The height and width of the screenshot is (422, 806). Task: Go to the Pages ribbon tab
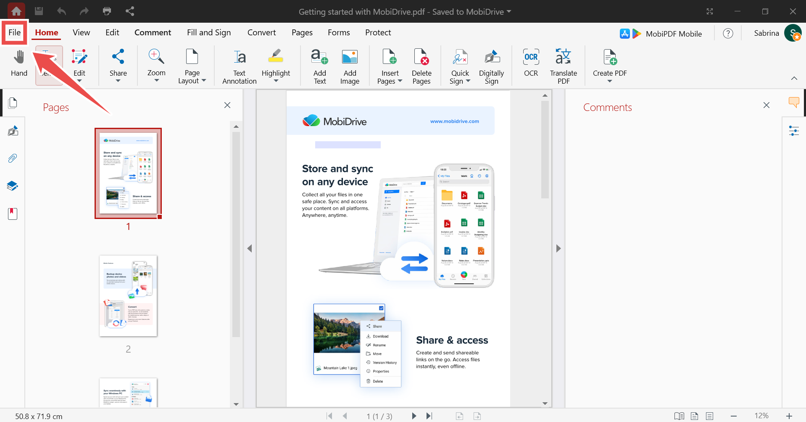pyautogui.click(x=302, y=32)
